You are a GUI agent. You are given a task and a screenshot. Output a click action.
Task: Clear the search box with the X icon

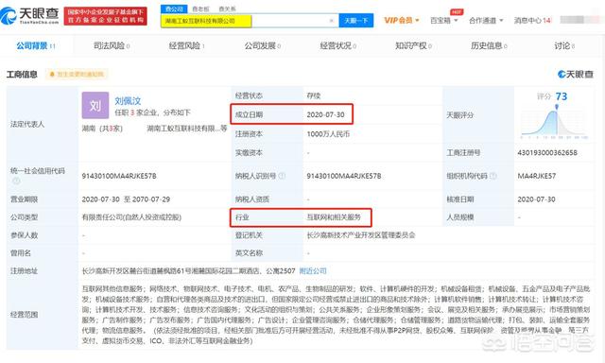pos(332,21)
